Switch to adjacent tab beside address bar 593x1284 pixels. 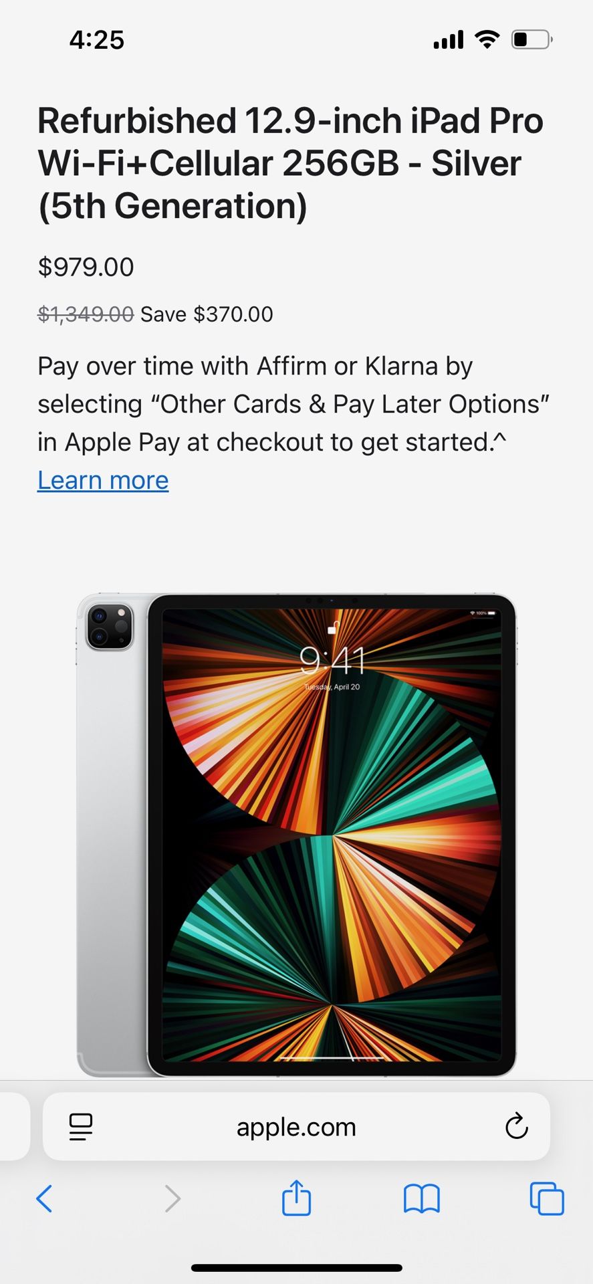[x=15, y=1126]
